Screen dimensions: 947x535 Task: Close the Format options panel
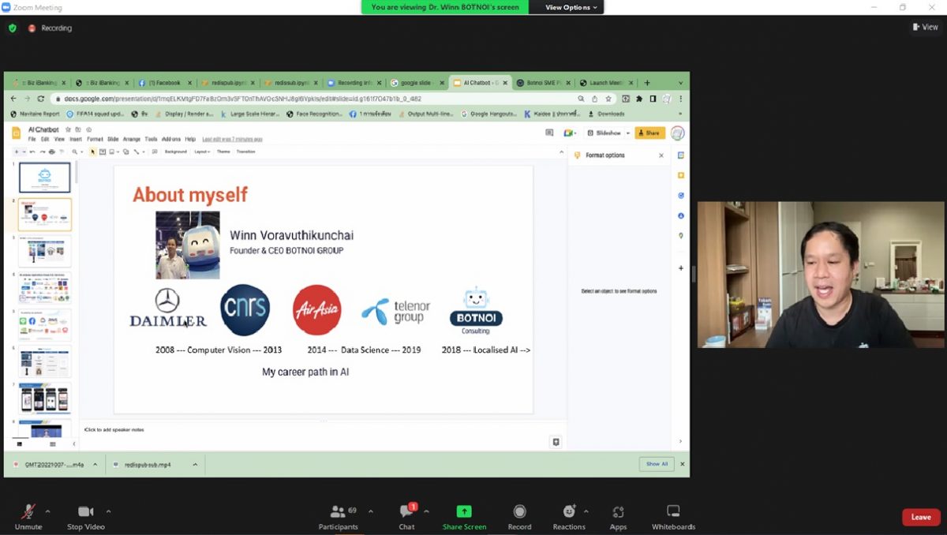tap(661, 155)
